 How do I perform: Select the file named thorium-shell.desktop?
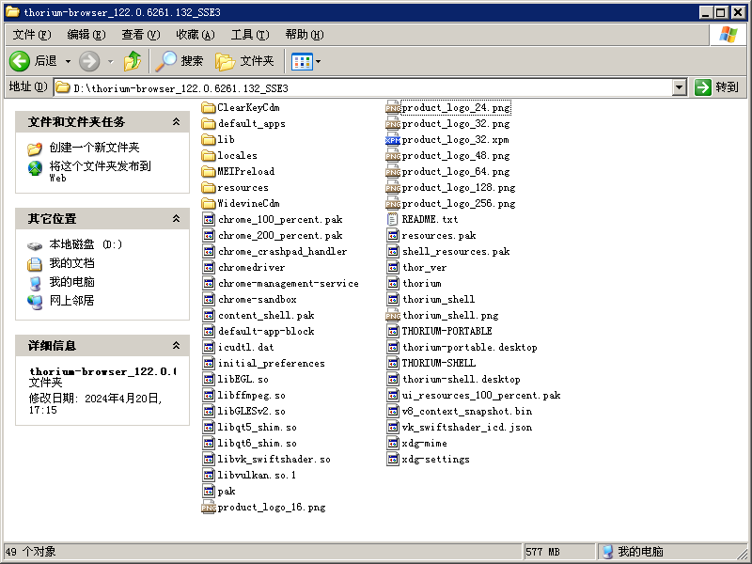[x=461, y=380]
